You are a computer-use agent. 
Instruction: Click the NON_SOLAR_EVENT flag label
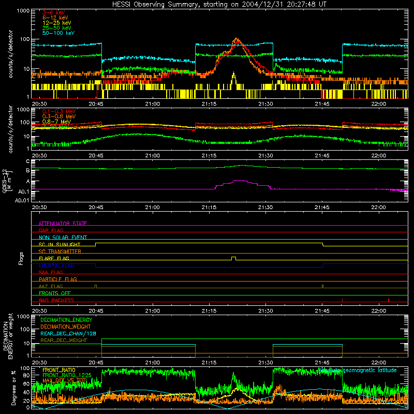63,238
